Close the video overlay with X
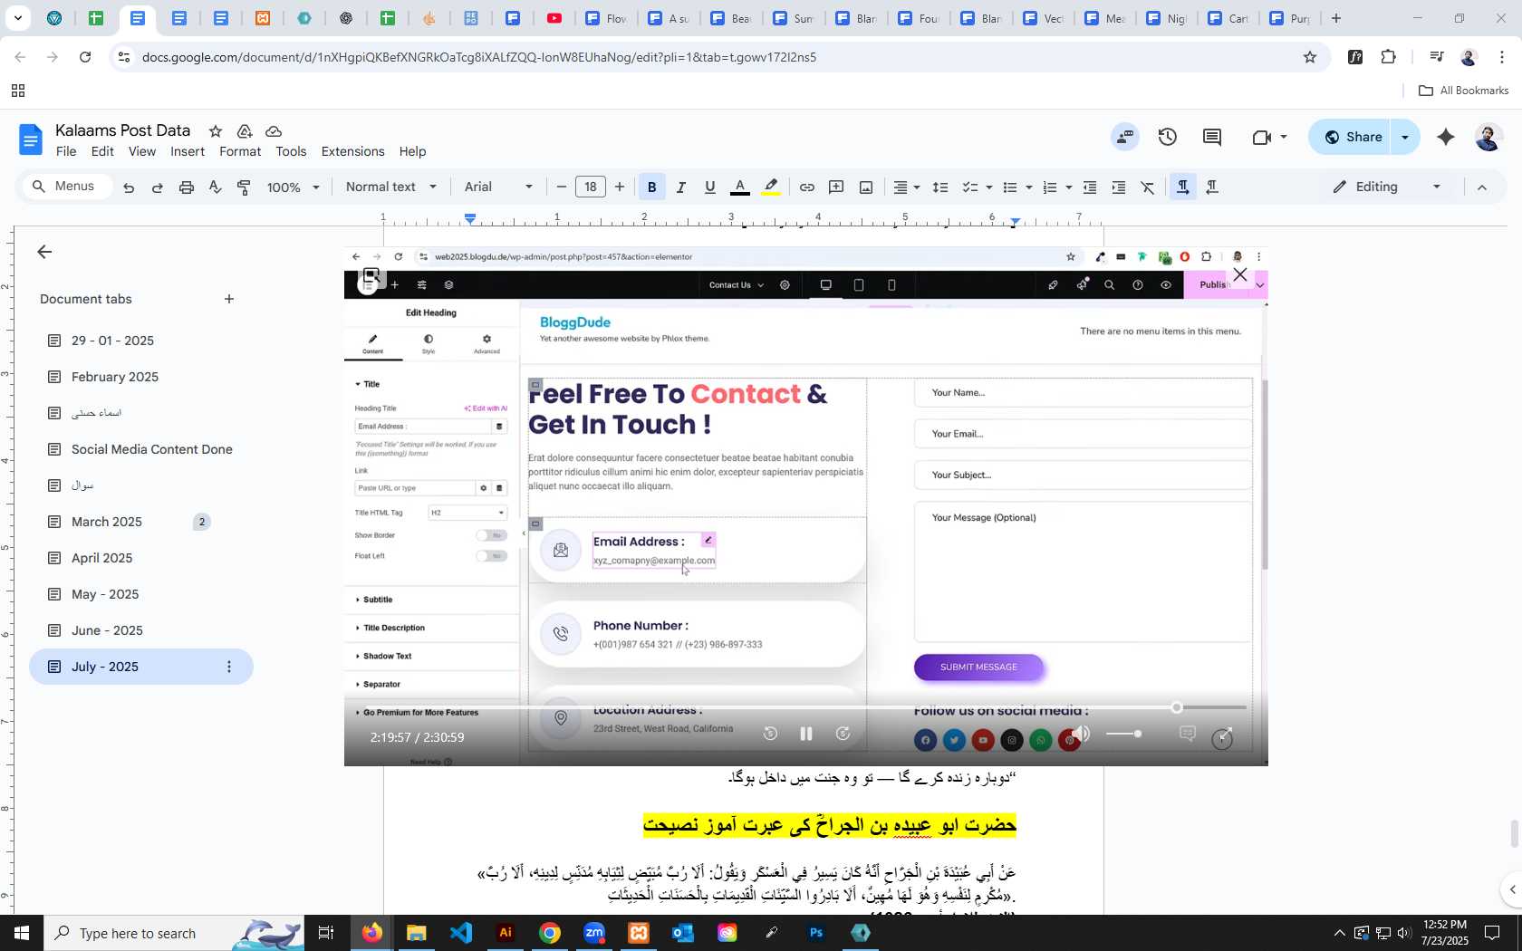Screen dimensions: 1522x951 (1240, 274)
